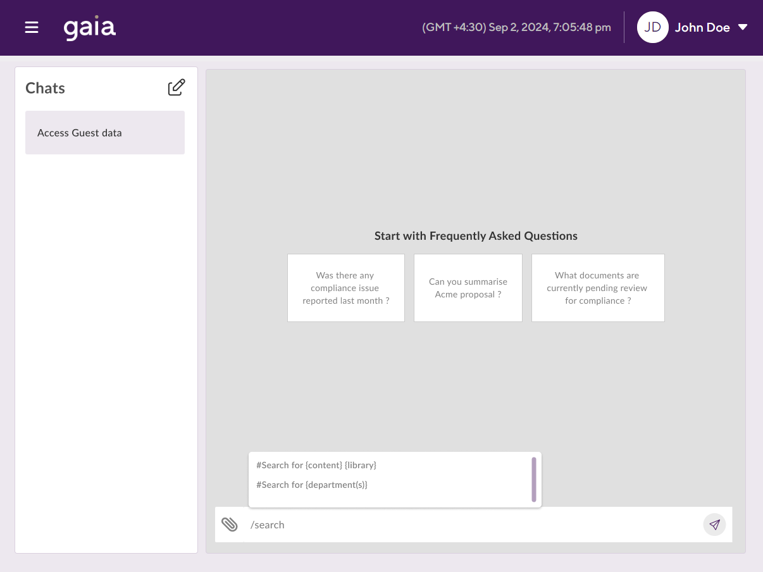The width and height of the screenshot is (763, 572).
Task: Click the JD user avatar
Action: pos(652,28)
